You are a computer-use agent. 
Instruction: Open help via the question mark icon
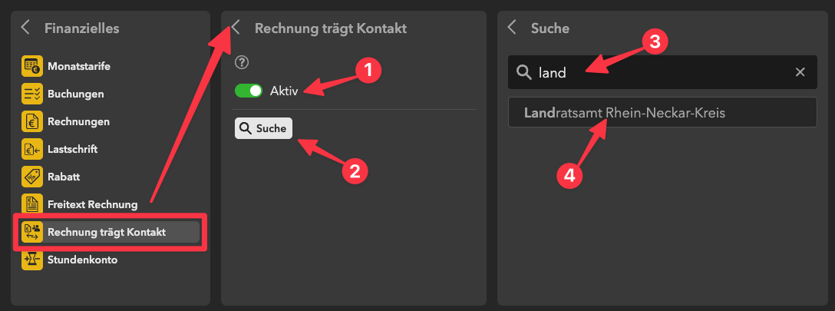click(242, 63)
